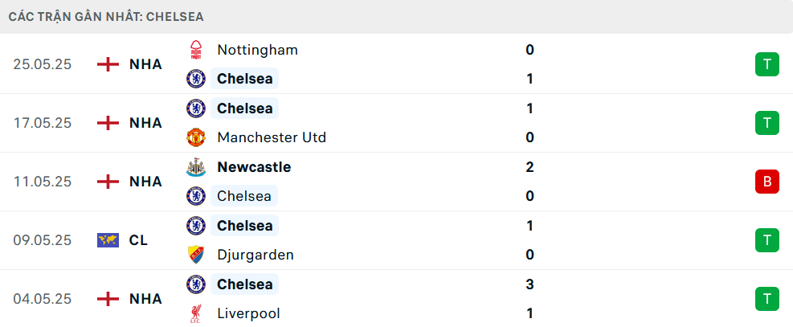
Task: Click the Các trận gần nhất: Chelsea header
Action: (x=106, y=17)
